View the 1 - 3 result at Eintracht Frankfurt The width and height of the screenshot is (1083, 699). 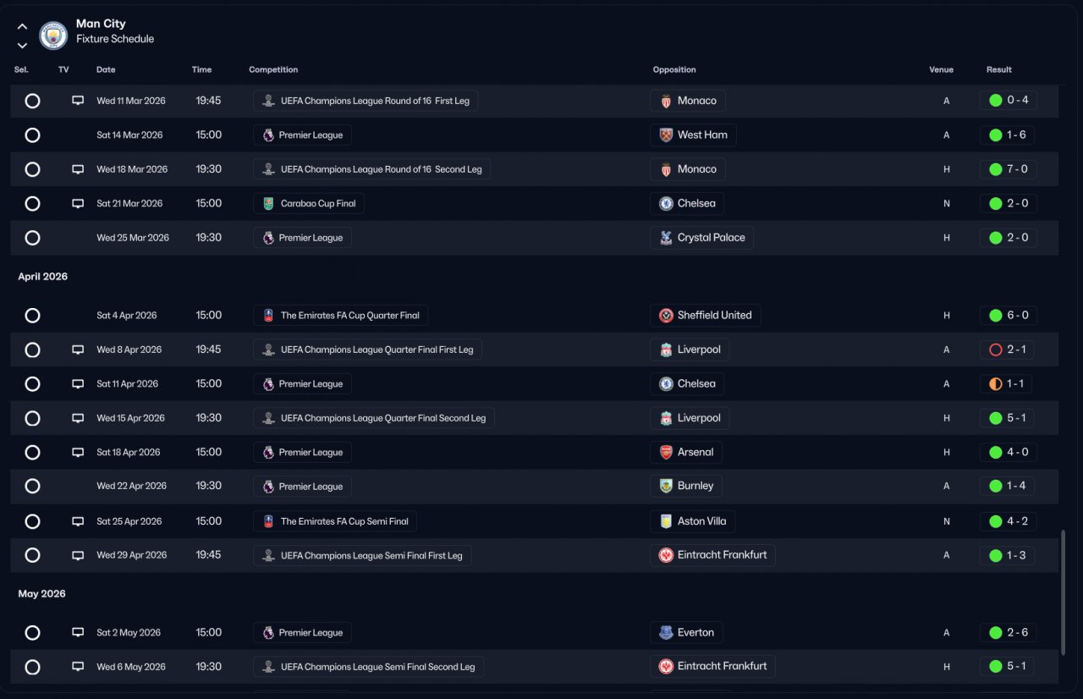coord(1007,555)
